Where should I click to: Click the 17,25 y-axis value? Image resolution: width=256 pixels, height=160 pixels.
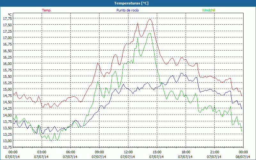click(x=7, y=31)
